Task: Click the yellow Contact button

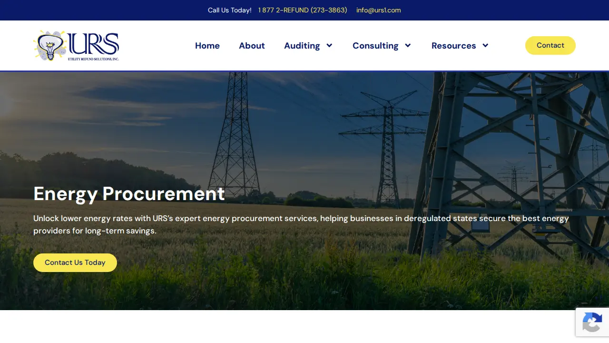Action: click(550, 45)
